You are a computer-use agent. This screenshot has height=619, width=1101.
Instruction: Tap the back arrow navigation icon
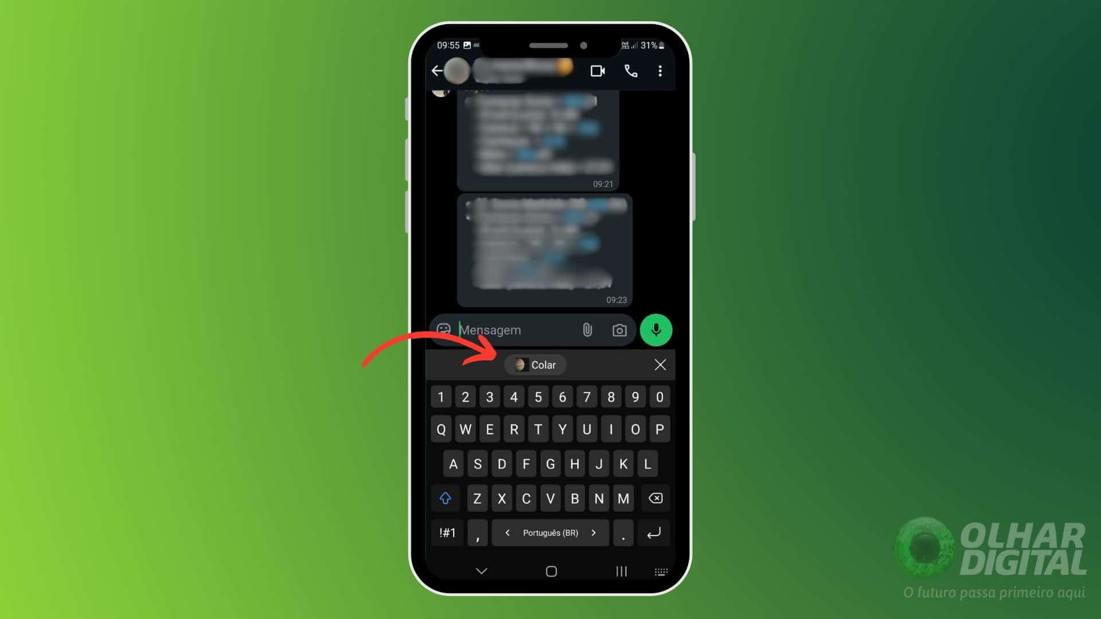tap(438, 71)
